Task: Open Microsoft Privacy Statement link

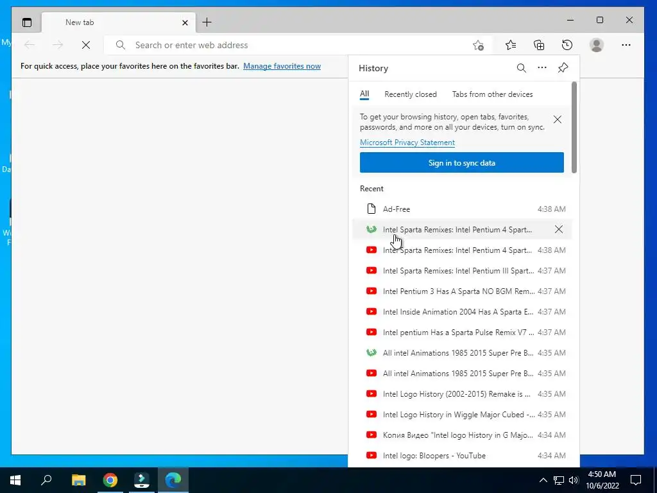Action: 407,143
